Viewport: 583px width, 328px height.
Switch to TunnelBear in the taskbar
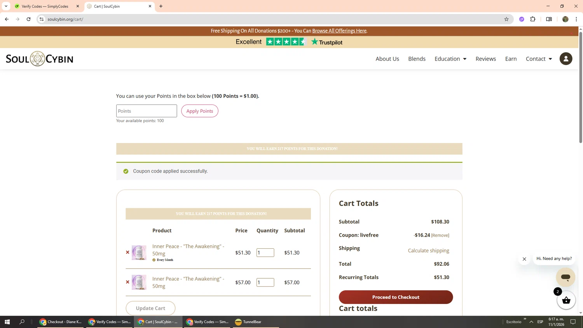click(x=255, y=322)
